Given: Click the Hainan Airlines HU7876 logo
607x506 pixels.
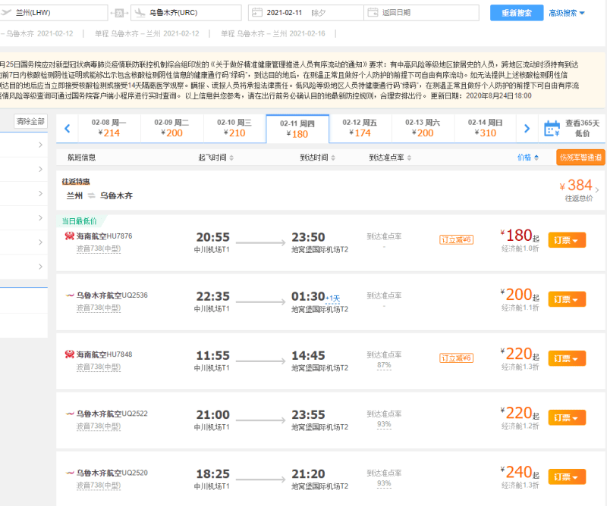Looking at the screenshot, I should pos(70,236).
